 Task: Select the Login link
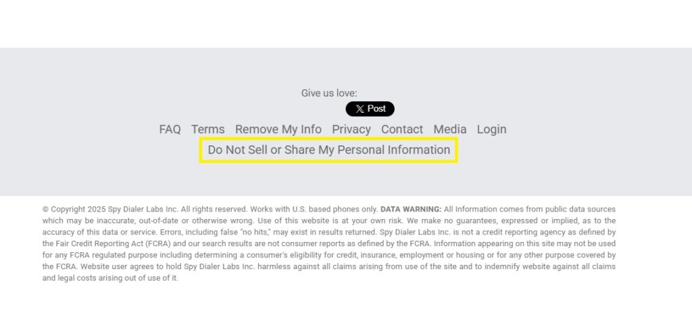pos(492,129)
